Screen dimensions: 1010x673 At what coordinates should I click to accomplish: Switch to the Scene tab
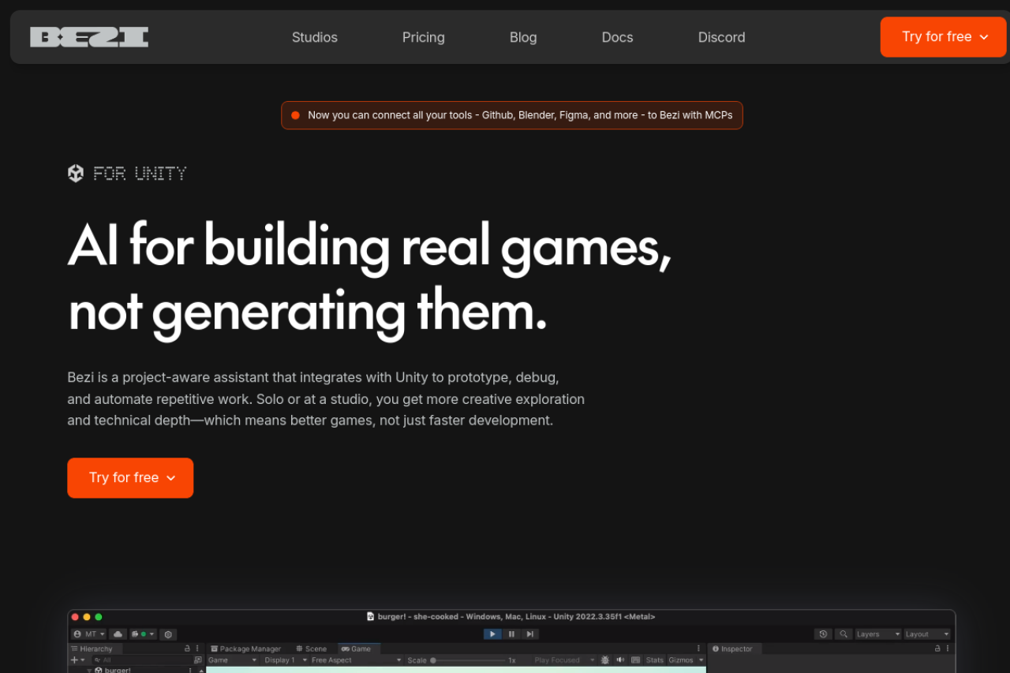click(x=312, y=649)
